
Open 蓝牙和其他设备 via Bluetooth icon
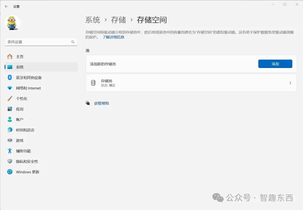[10, 77]
